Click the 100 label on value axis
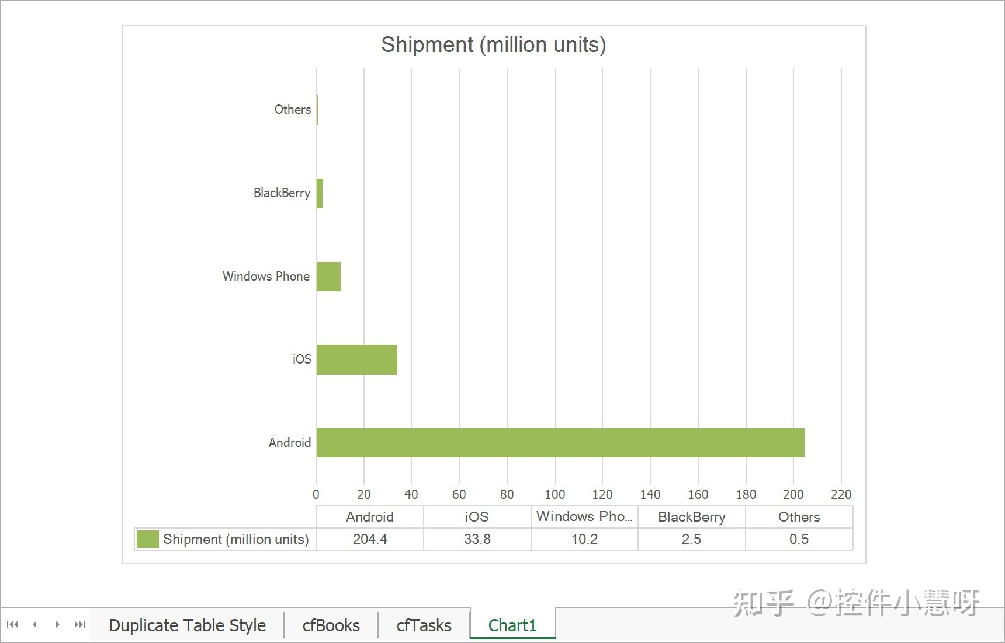 coord(555,495)
